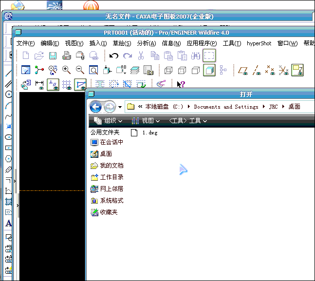Screen dimensions: 315x281
Task: Click the Model Tree display icon
Action: 223,70
